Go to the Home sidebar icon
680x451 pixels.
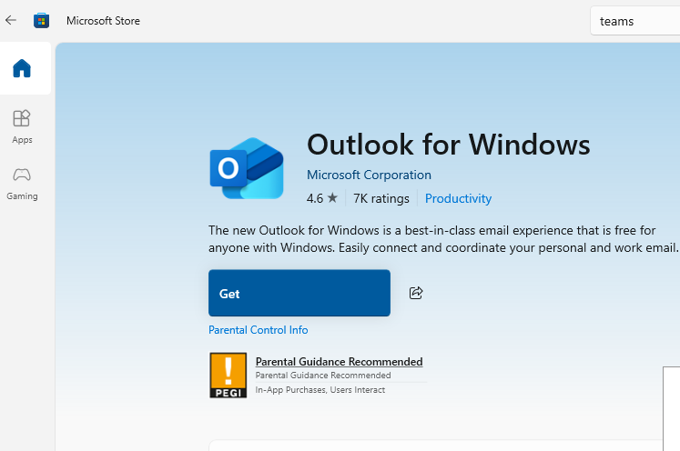coord(22,68)
